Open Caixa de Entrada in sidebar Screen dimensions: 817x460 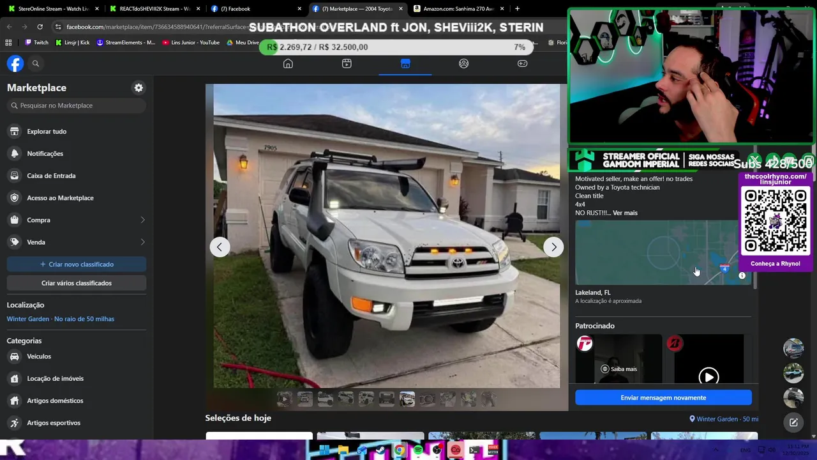click(77, 176)
